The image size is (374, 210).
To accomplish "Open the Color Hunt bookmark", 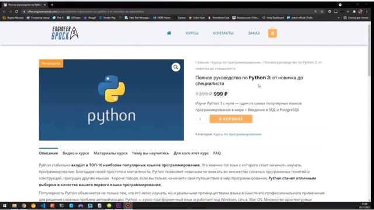I will (197, 17).
